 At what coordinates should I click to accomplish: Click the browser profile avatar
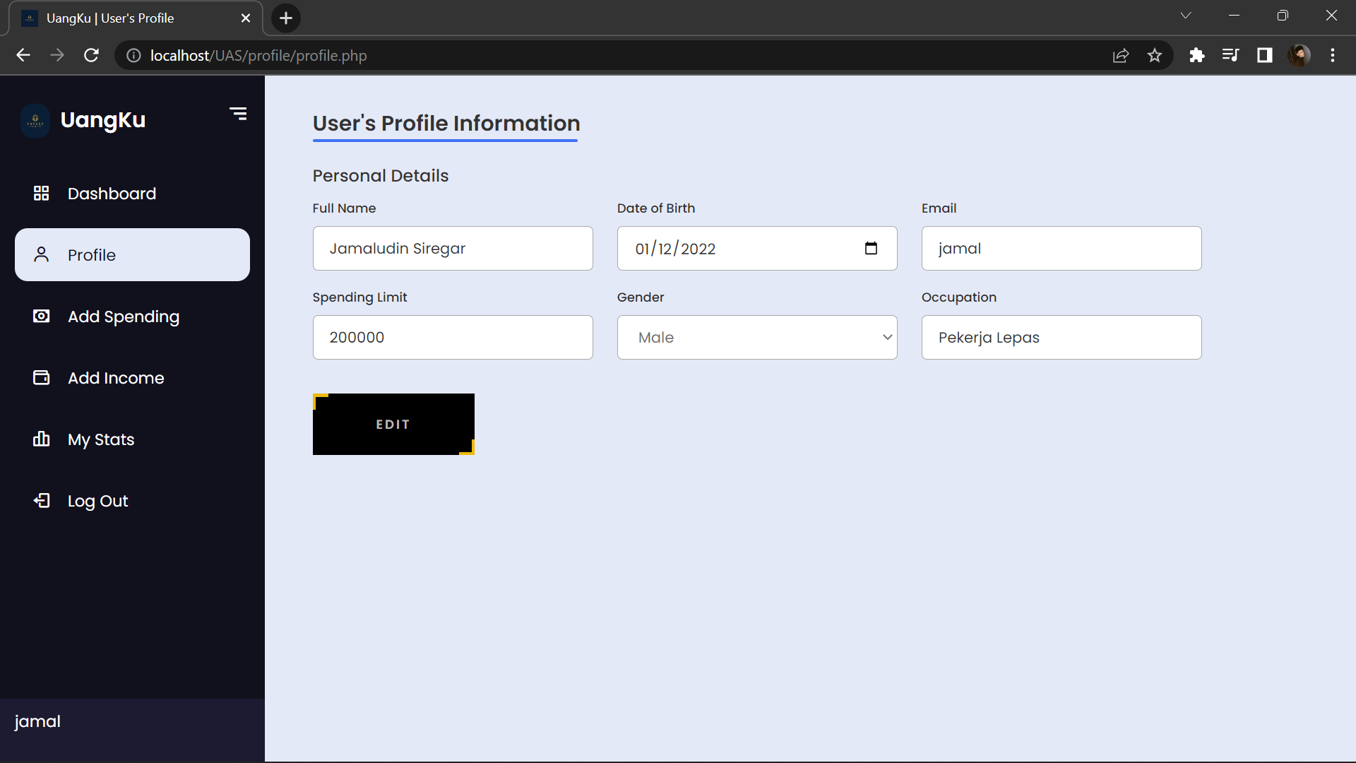pos(1299,55)
